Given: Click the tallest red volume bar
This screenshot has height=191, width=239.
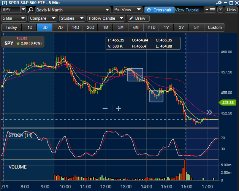Looking at the screenshot, I should point(185,170).
